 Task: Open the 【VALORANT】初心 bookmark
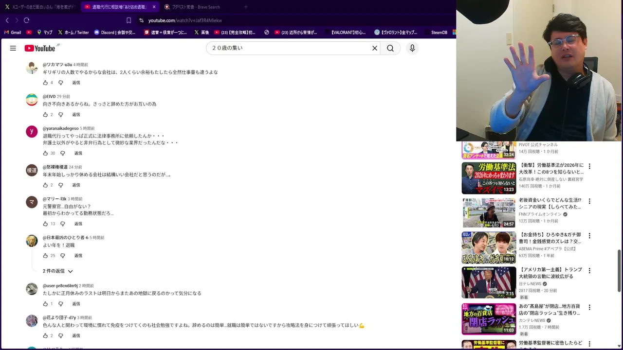(x=345, y=33)
